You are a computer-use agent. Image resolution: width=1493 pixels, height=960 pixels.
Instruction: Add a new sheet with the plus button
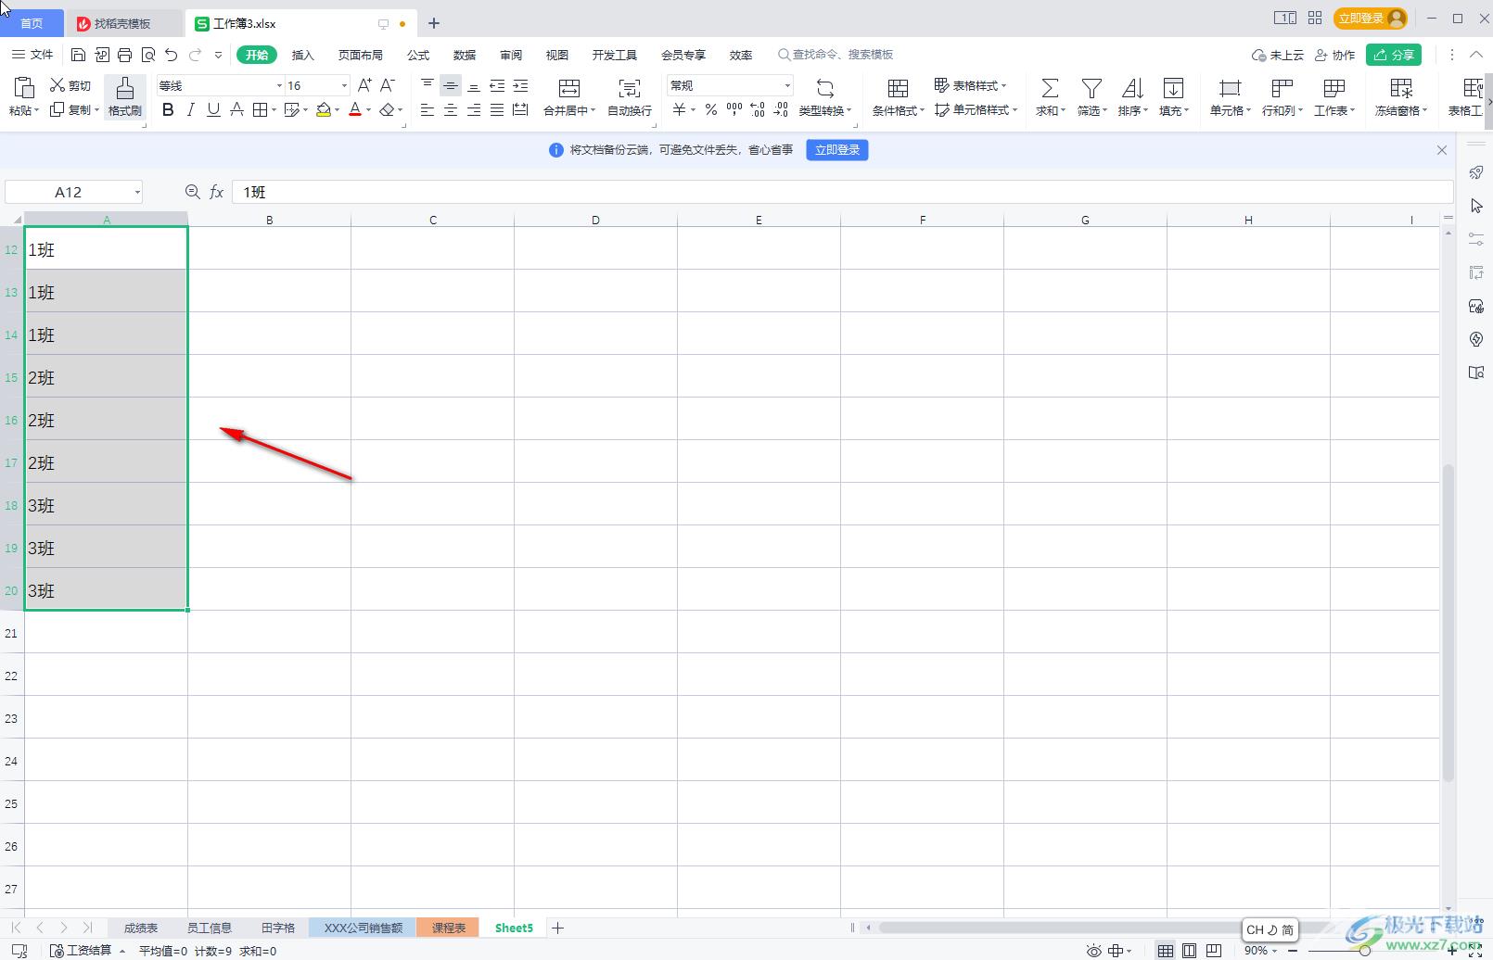pyautogui.click(x=557, y=928)
